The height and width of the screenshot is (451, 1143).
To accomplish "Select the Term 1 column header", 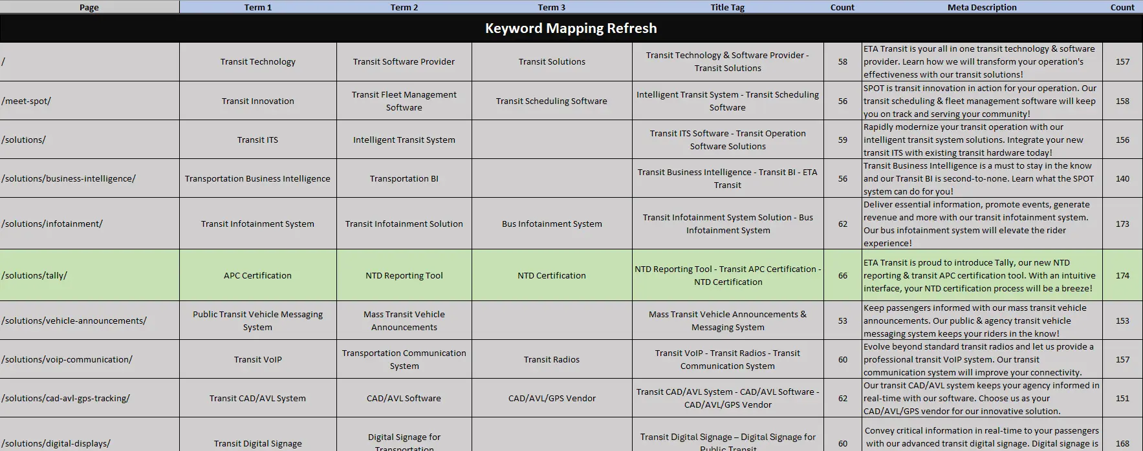I will pyautogui.click(x=257, y=7).
